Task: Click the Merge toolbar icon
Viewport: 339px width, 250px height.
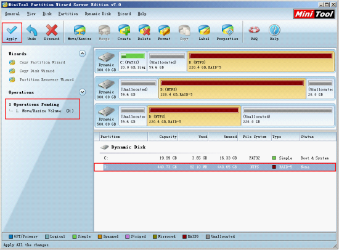Action: pyautogui.click(x=104, y=33)
